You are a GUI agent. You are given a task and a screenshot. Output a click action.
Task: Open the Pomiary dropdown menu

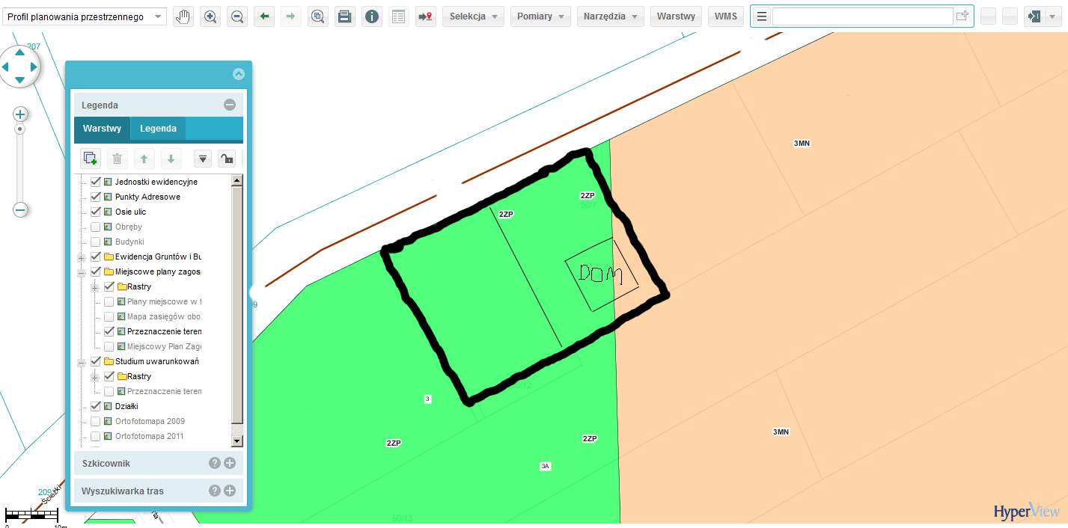(540, 16)
